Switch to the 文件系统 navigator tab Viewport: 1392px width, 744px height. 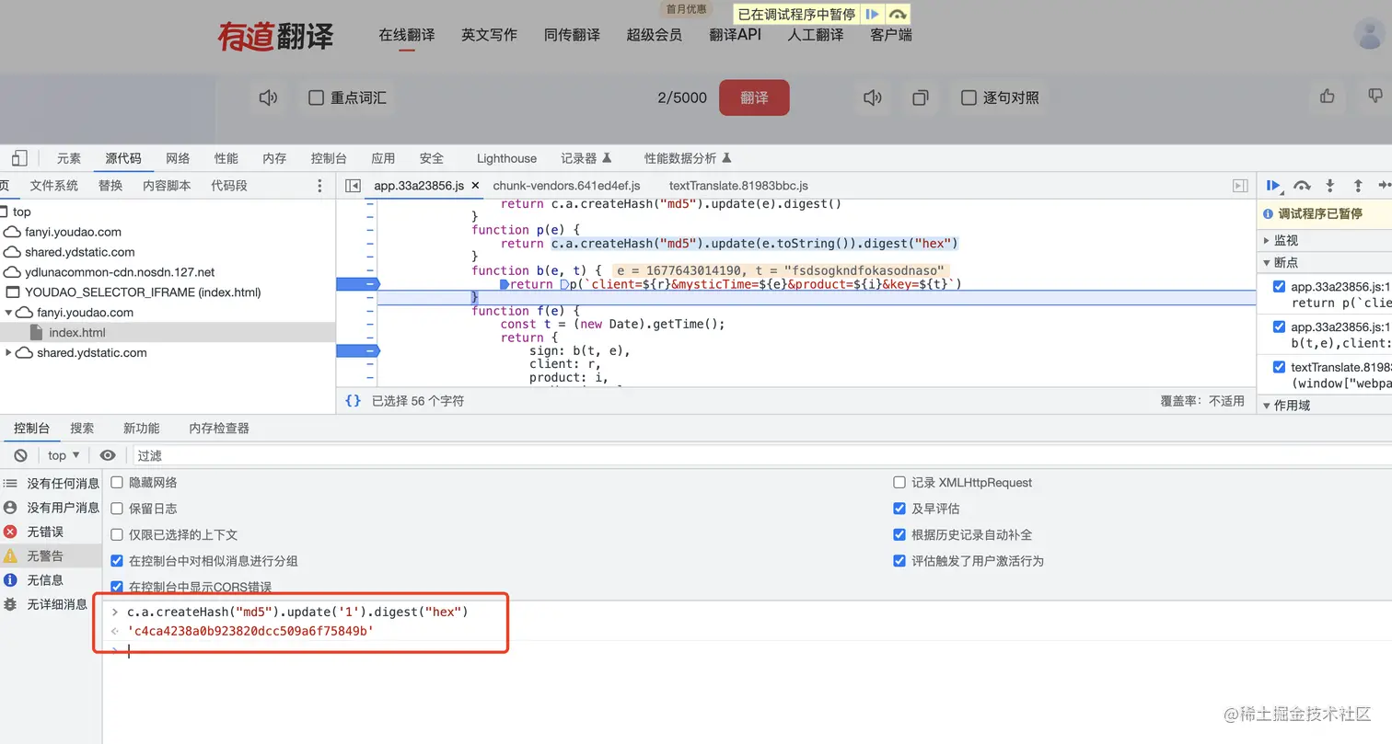pyautogui.click(x=54, y=186)
